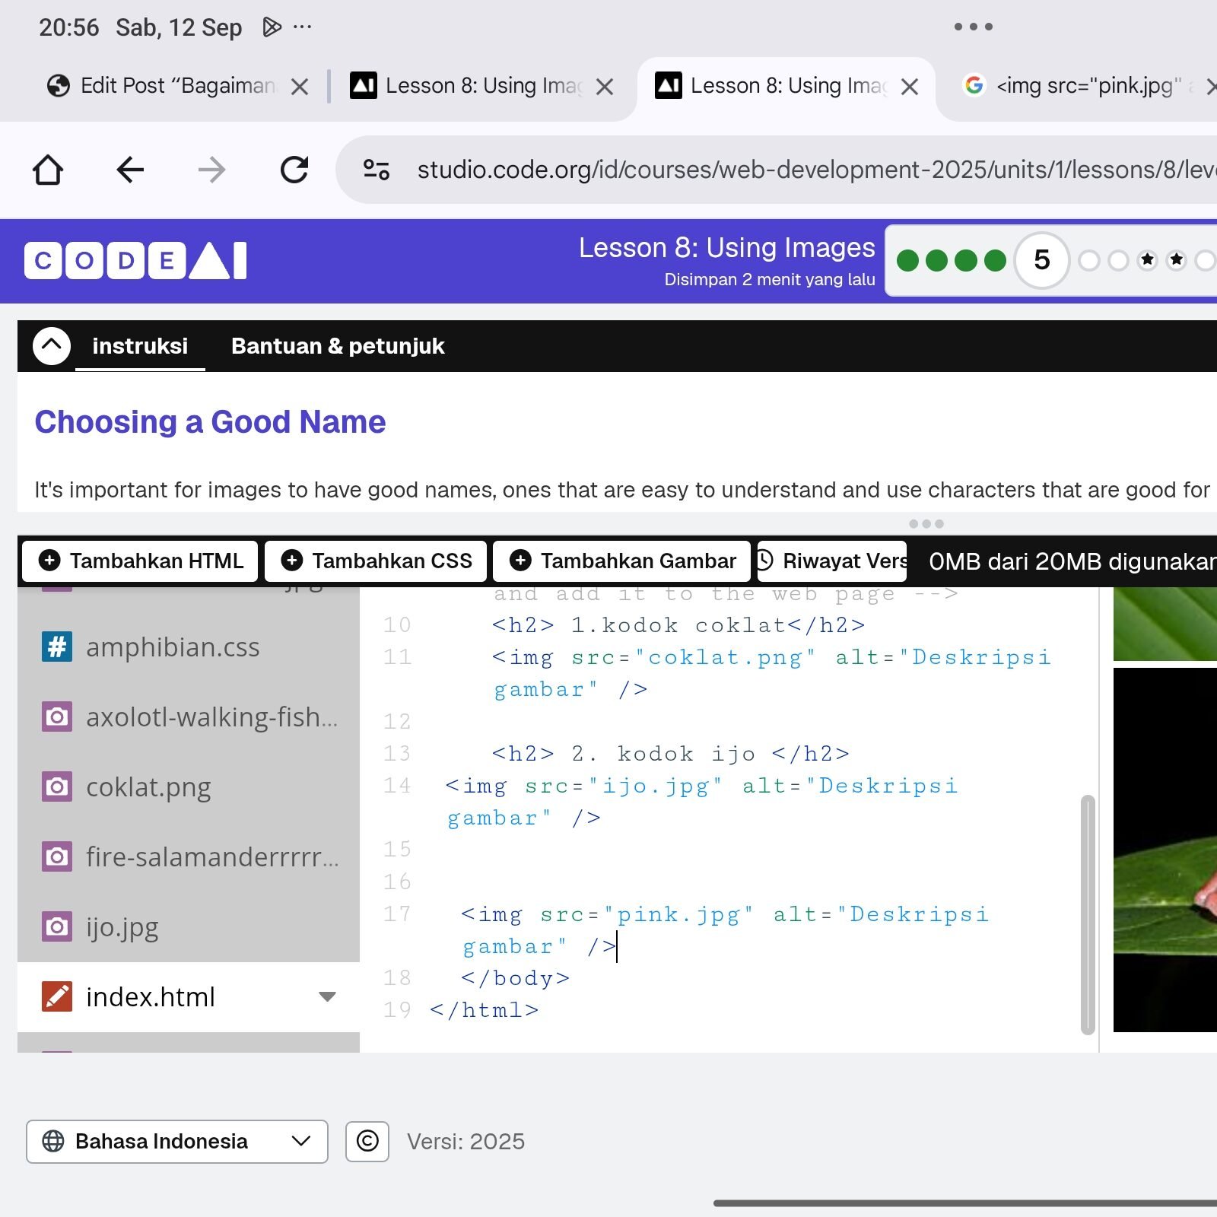This screenshot has height=1217, width=1217.
Task: Click the Code.org AI logo
Action: click(x=135, y=261)
